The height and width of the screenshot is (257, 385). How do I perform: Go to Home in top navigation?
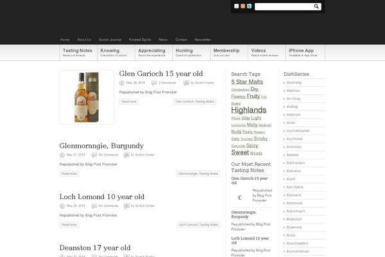click(65, 40)
